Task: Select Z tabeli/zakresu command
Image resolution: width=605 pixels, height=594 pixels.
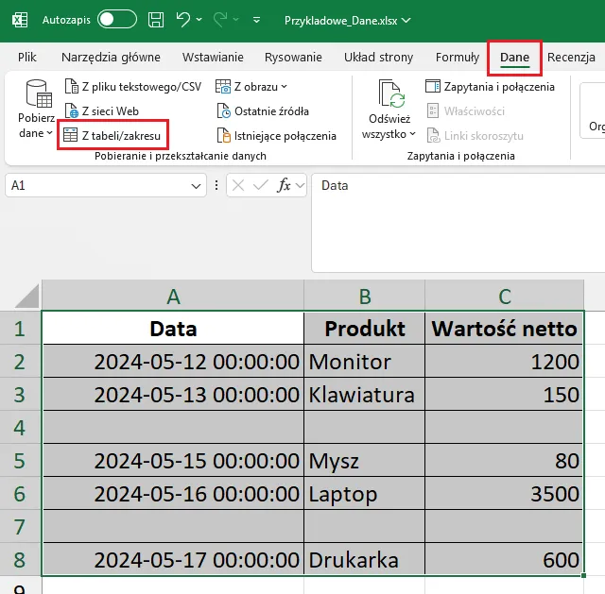Action: (113, 136)
